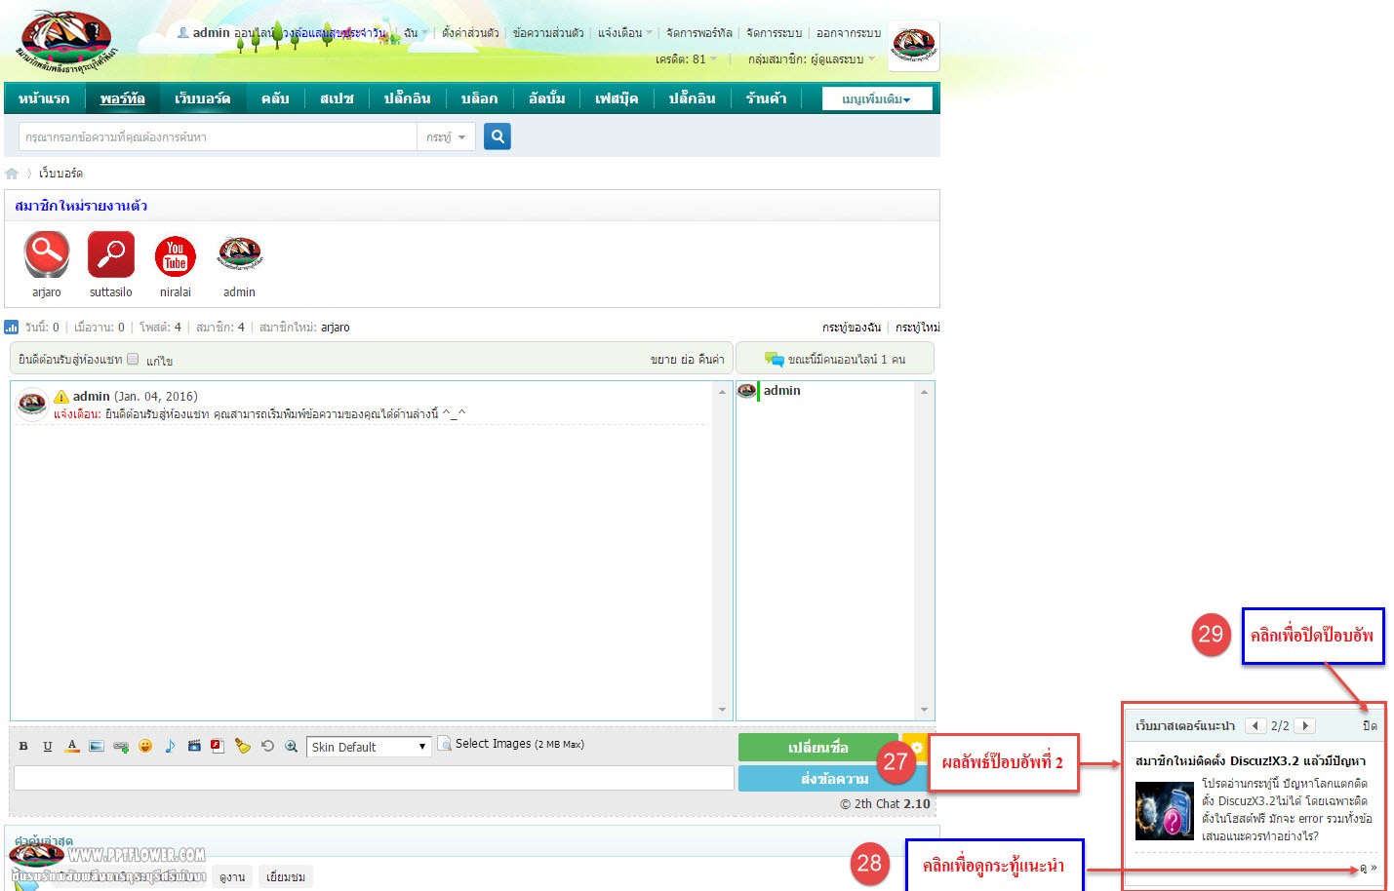
Task: Go to next recommended popup item
Action: click(x=1305, y=725)
